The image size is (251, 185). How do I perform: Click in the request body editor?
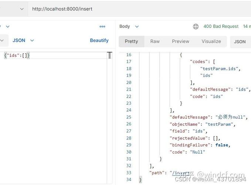click(x=54, y=118)
